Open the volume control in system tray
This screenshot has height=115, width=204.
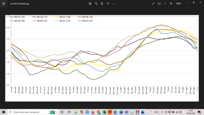180,112
